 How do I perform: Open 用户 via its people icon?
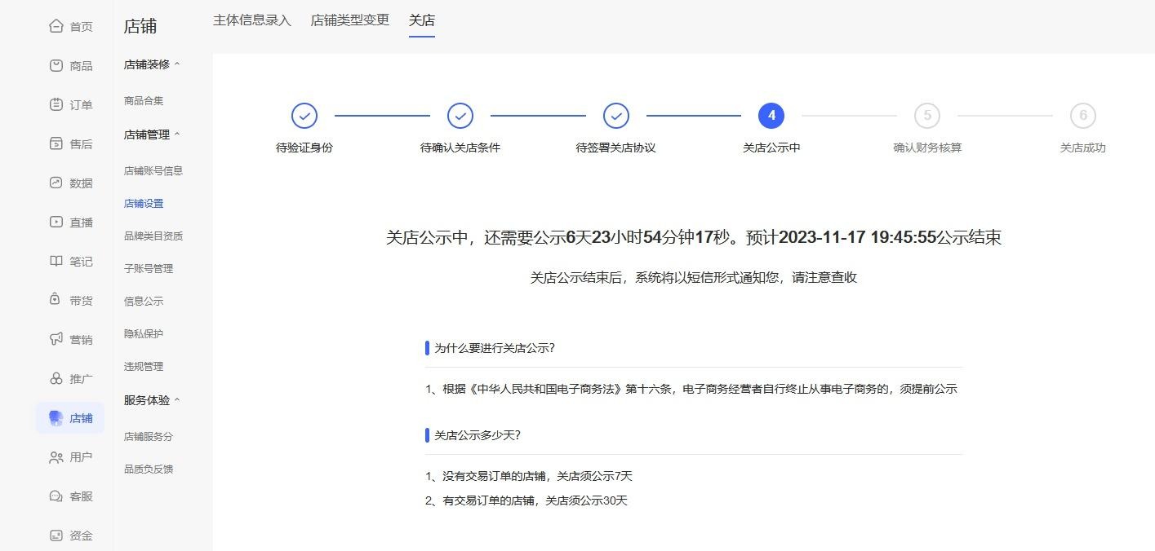[x=56, y=456]
